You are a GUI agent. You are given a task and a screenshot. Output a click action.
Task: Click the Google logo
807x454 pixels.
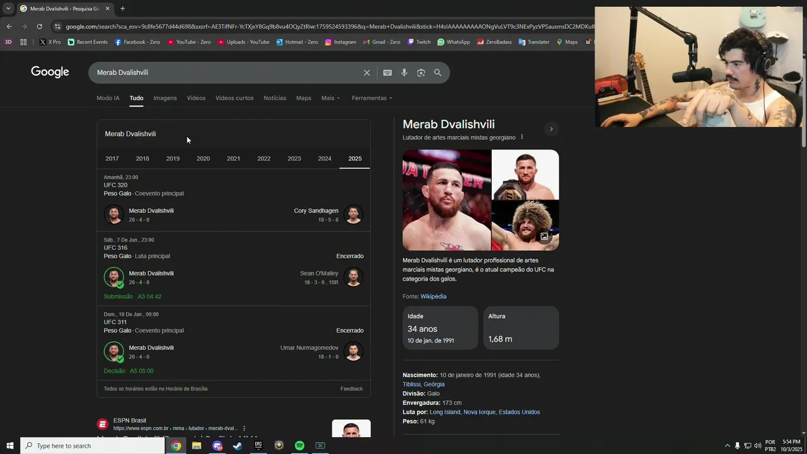pos(50,72)
